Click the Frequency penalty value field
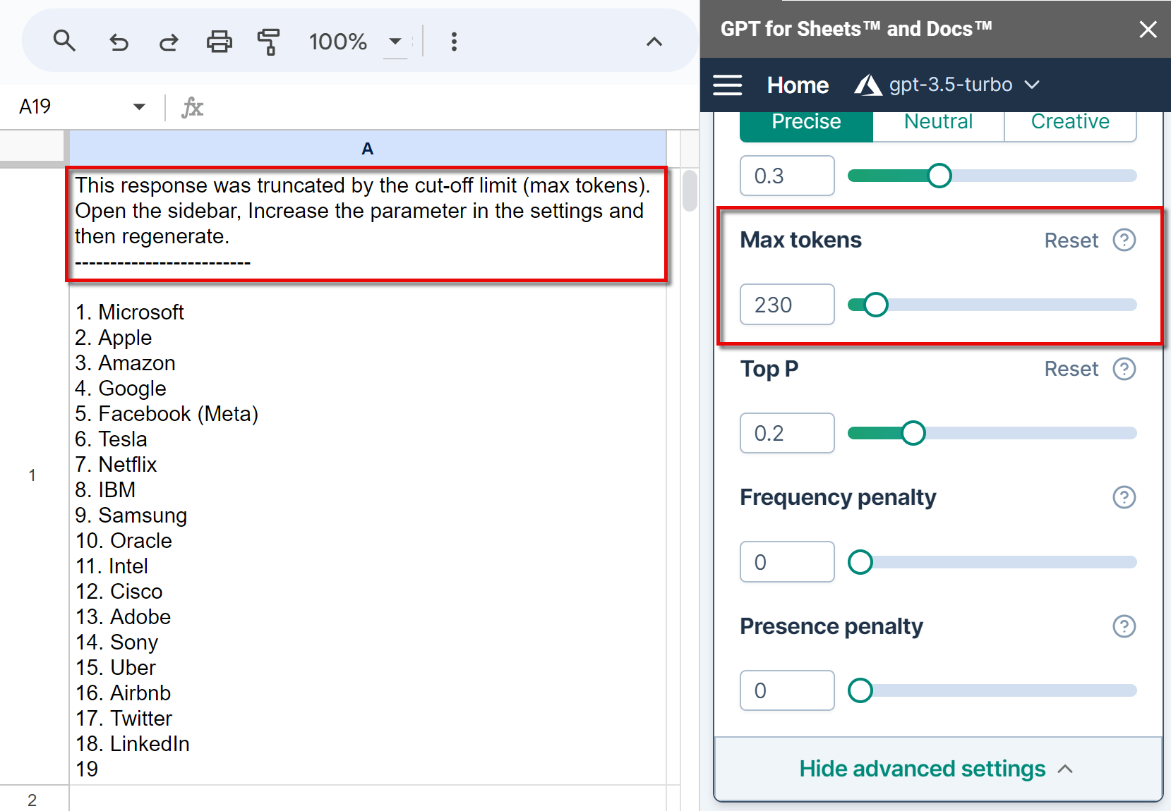 (x=787, y=562)
